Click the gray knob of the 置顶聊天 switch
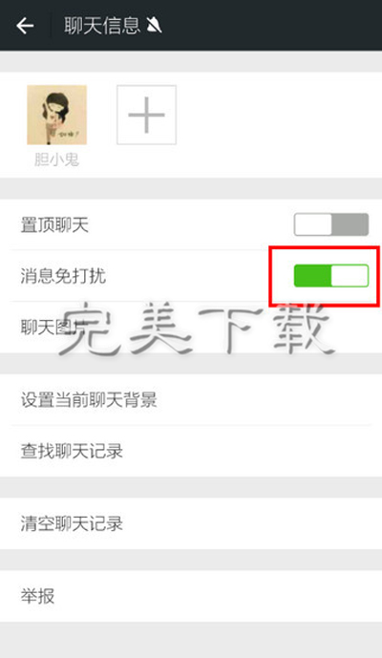Screen dimensions: 382x658 350,224
